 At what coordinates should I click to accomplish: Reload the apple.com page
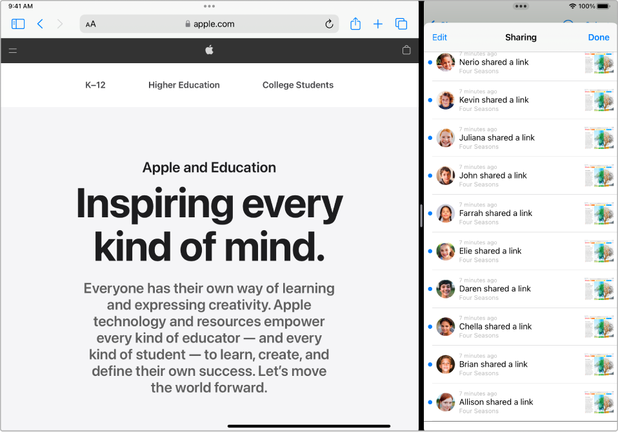point(329,24)
